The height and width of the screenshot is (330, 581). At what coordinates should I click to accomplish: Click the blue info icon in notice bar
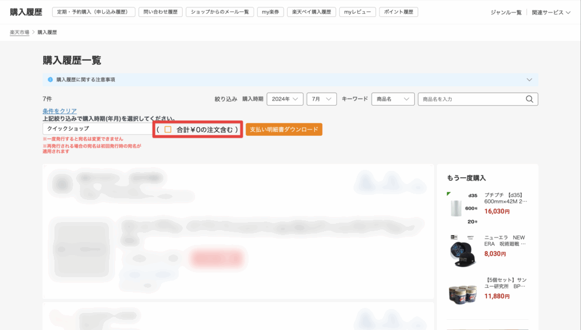50,80
